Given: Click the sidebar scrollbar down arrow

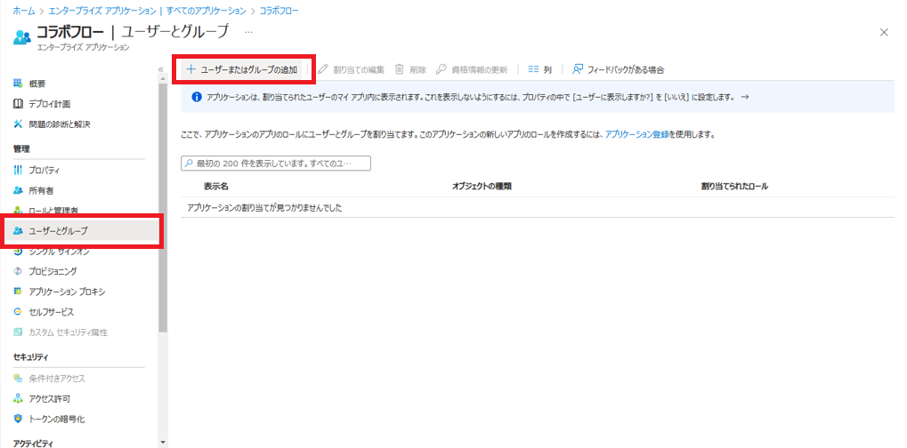Looking at the screenshot, I should 163,443.
